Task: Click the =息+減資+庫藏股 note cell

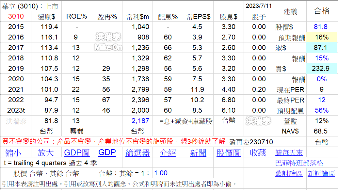Action: coord(186,121)
